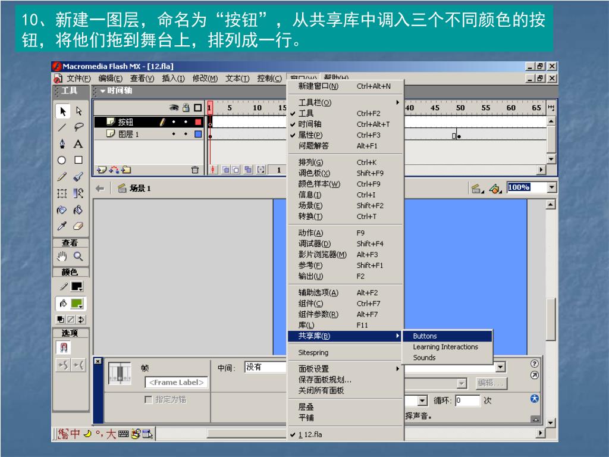Open the 插入(I) menu
The width and height of the screenshot is (609, 457).
click(x=173, y=79)
